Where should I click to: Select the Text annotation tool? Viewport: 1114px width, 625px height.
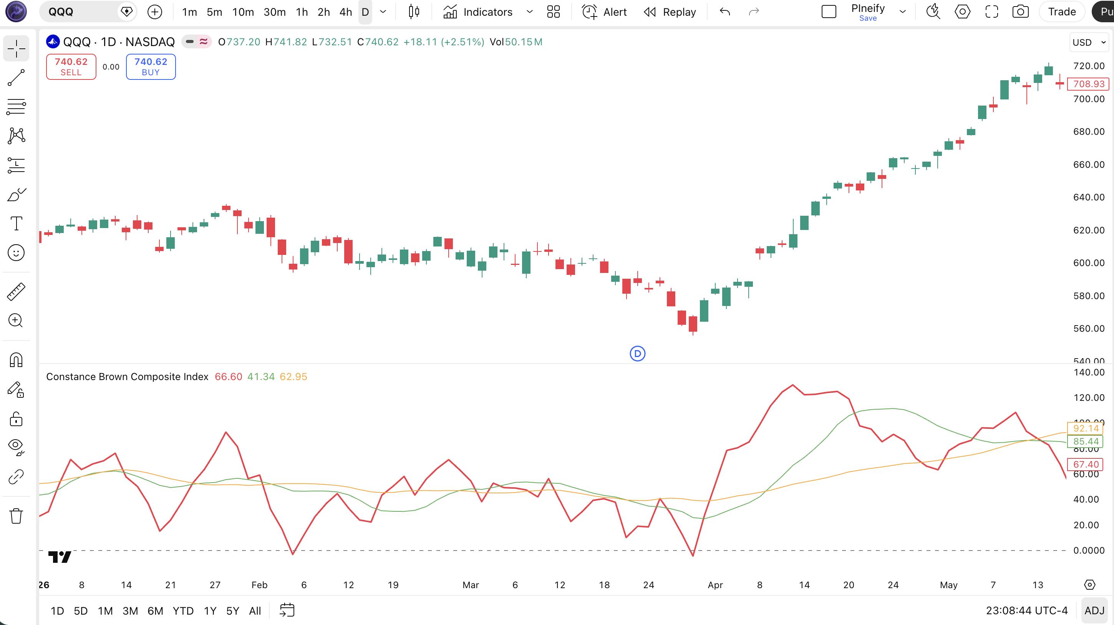coord(16,223)
